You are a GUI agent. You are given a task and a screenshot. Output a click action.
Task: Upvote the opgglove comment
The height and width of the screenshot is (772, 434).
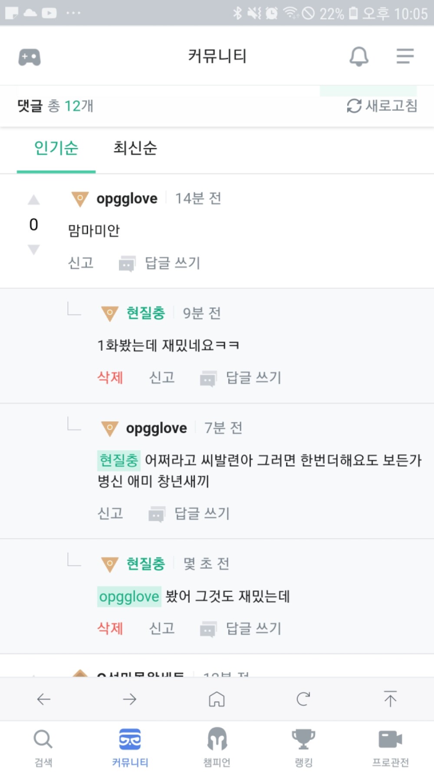click(34, 200)
